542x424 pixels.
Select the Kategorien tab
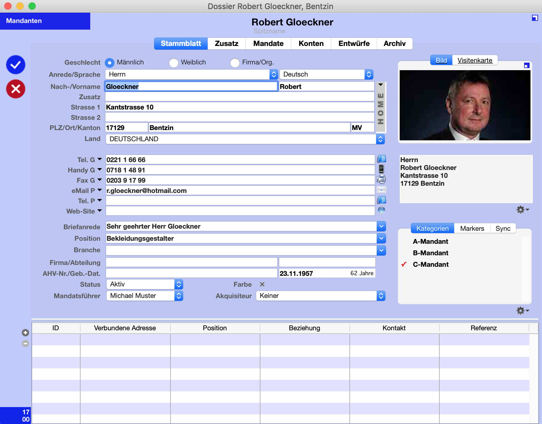pos(432,228)
